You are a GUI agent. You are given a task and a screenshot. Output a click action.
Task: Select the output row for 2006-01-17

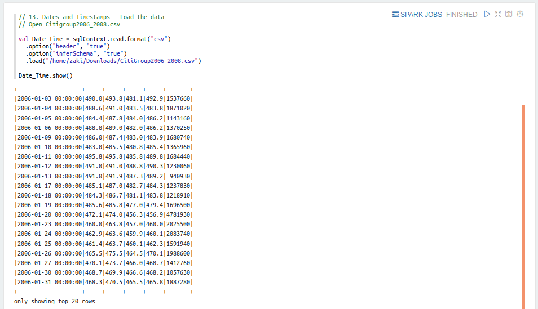click(104, 186)
